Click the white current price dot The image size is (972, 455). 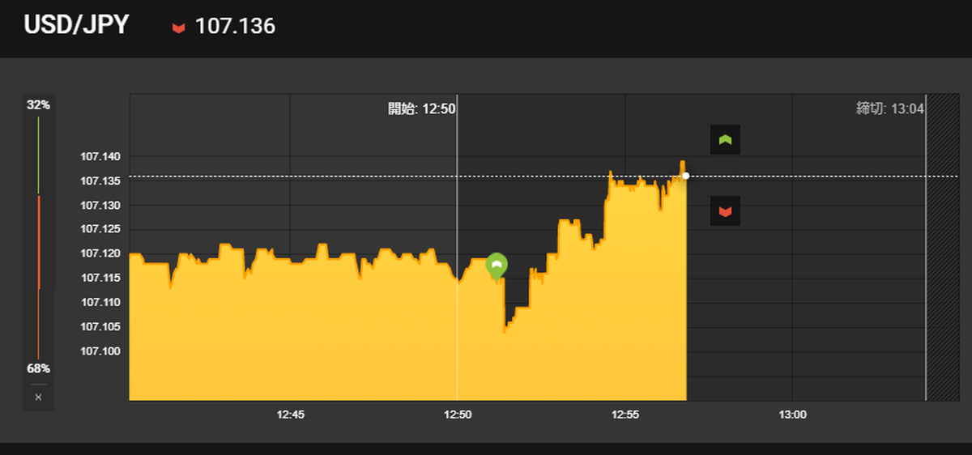(686, 176)
